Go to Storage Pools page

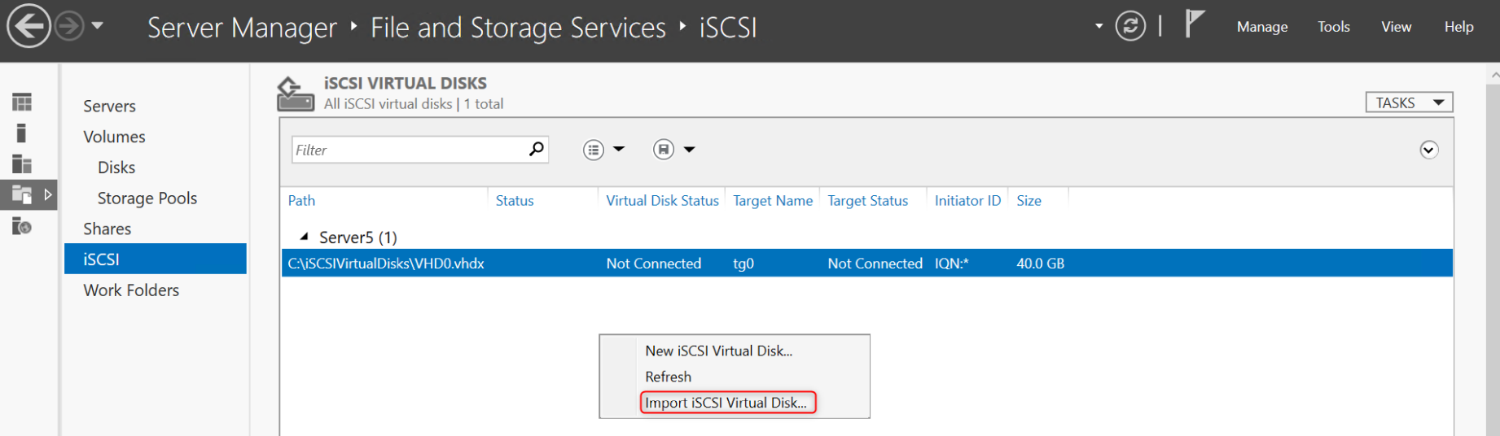pyautogui.click(x=147, y=198)
